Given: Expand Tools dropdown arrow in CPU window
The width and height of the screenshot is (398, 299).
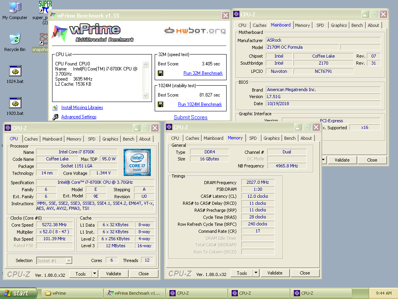Looking at the screenshot, I should coord(95,274).
